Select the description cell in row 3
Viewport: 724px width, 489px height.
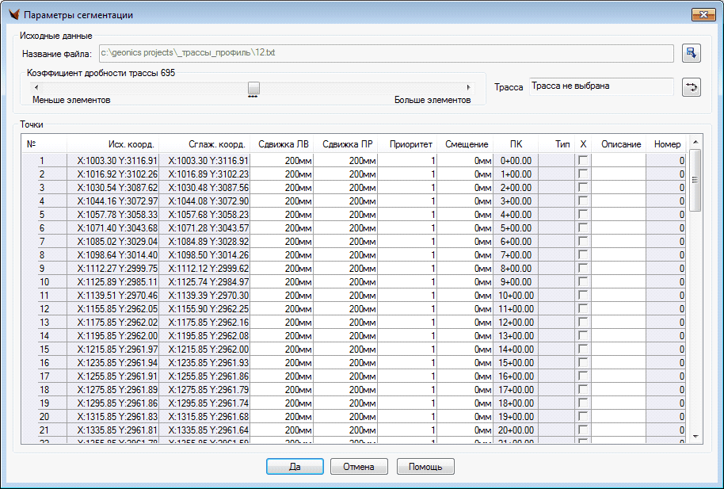click(x=619, y=187)
